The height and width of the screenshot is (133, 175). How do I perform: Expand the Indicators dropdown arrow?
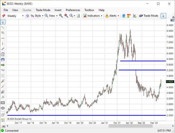point(101,16)
